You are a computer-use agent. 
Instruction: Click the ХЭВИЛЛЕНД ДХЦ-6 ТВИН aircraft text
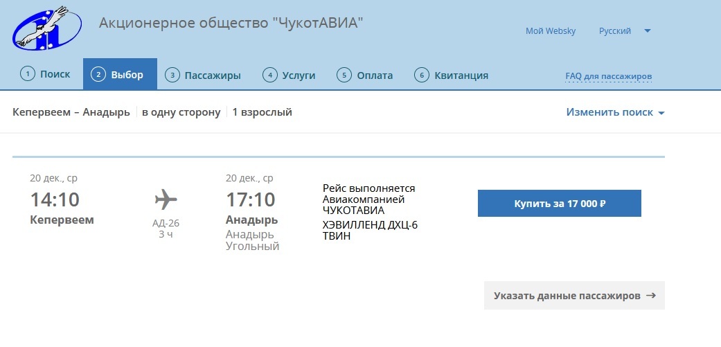point(370,231)
